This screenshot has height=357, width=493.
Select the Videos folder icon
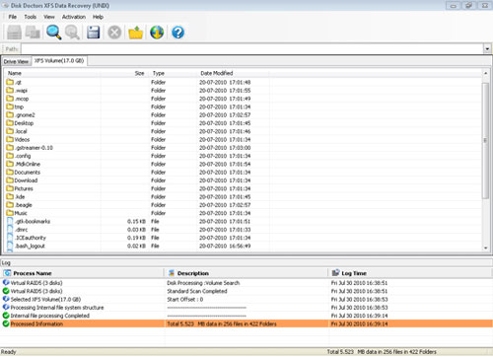(10, 139)
